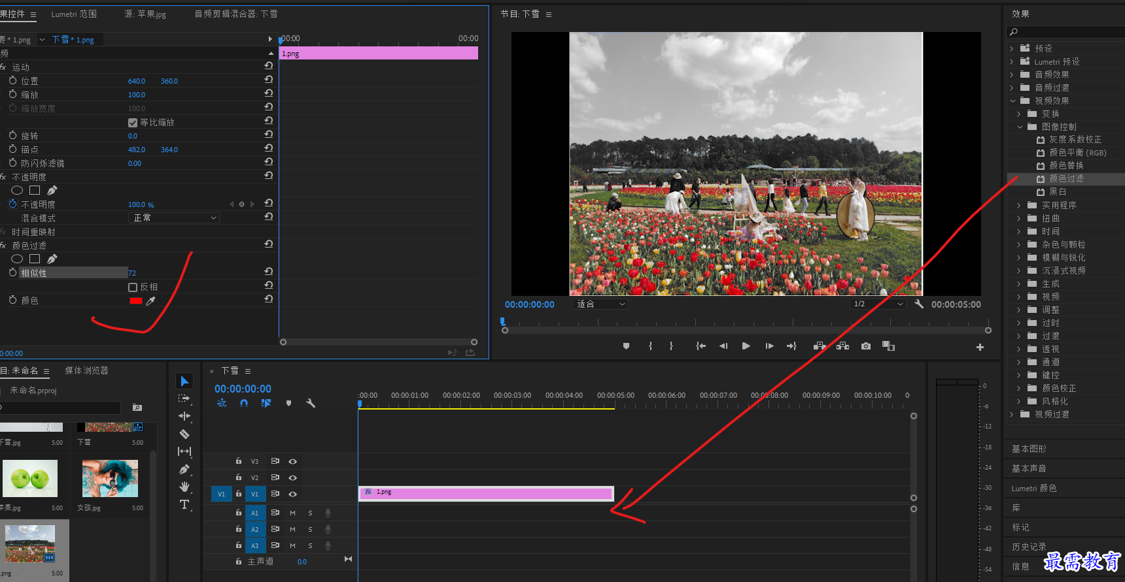Toggle V1 track visibility eye
This screenshot has height=582, width=1125.
(292, 494)
